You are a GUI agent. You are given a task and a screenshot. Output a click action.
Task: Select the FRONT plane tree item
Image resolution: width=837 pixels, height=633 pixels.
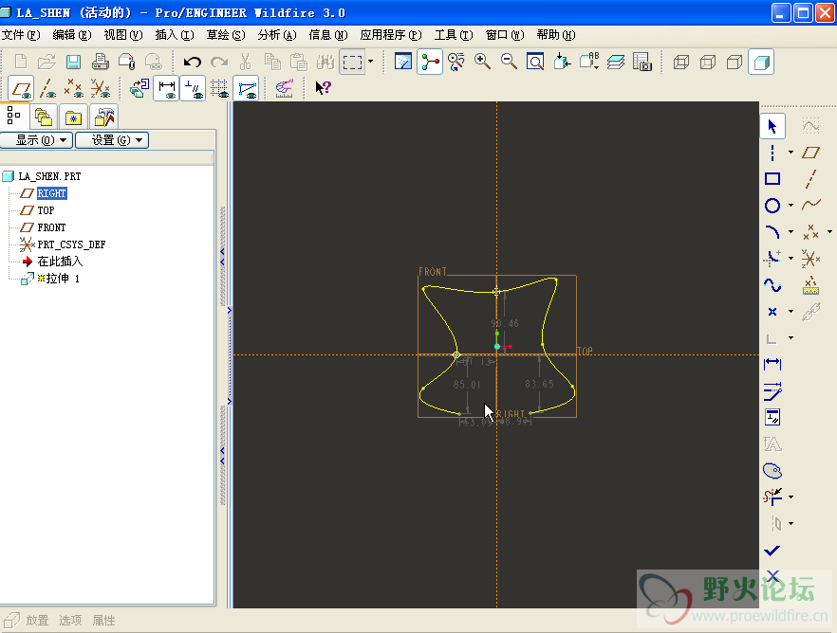pyautogui.click(x=51, y=227)
